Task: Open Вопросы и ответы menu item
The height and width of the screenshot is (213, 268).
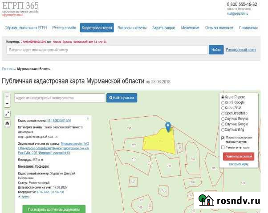Action: click(x=132, y=28)
